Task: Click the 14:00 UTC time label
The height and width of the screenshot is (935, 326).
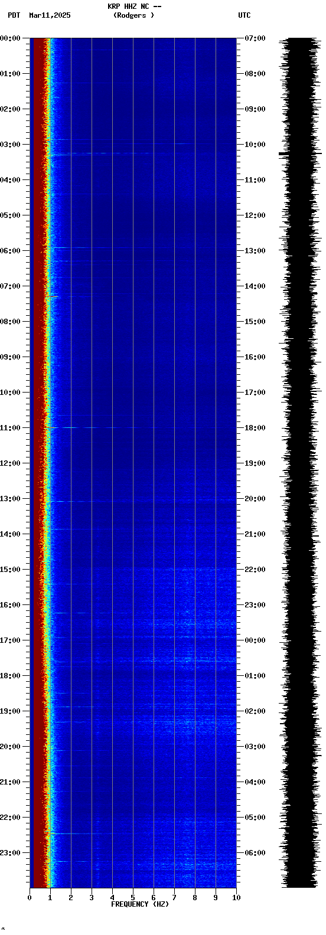Action: point(255,286)
